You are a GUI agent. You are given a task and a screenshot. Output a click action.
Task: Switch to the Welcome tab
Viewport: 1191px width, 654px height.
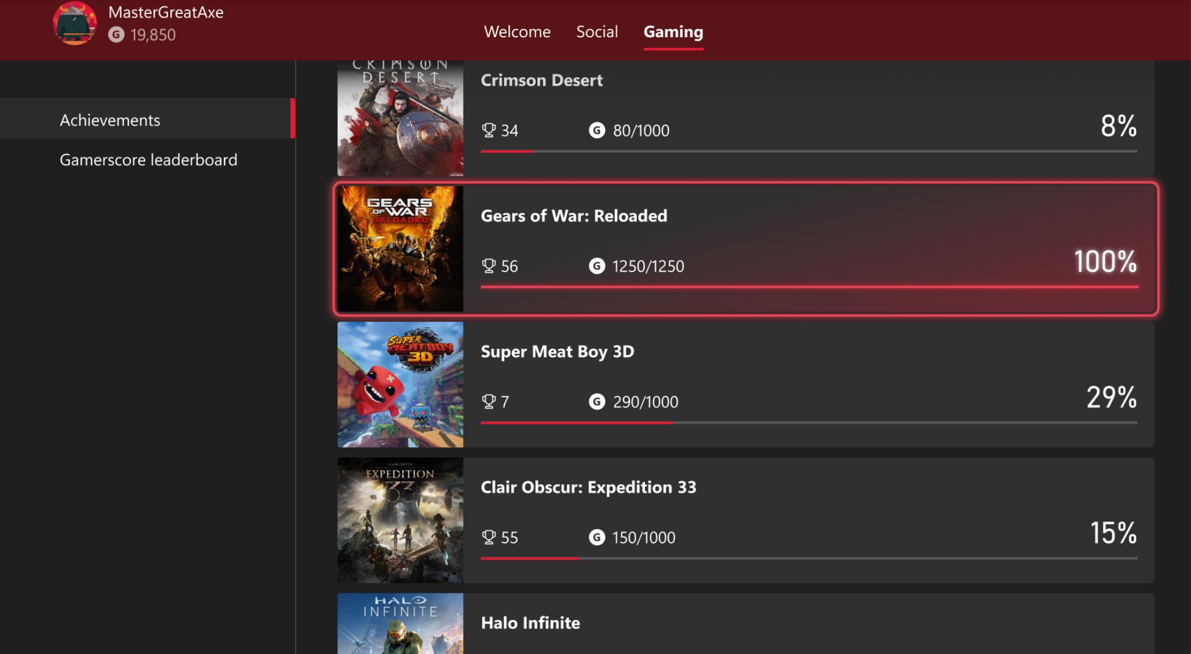point(517,31)
